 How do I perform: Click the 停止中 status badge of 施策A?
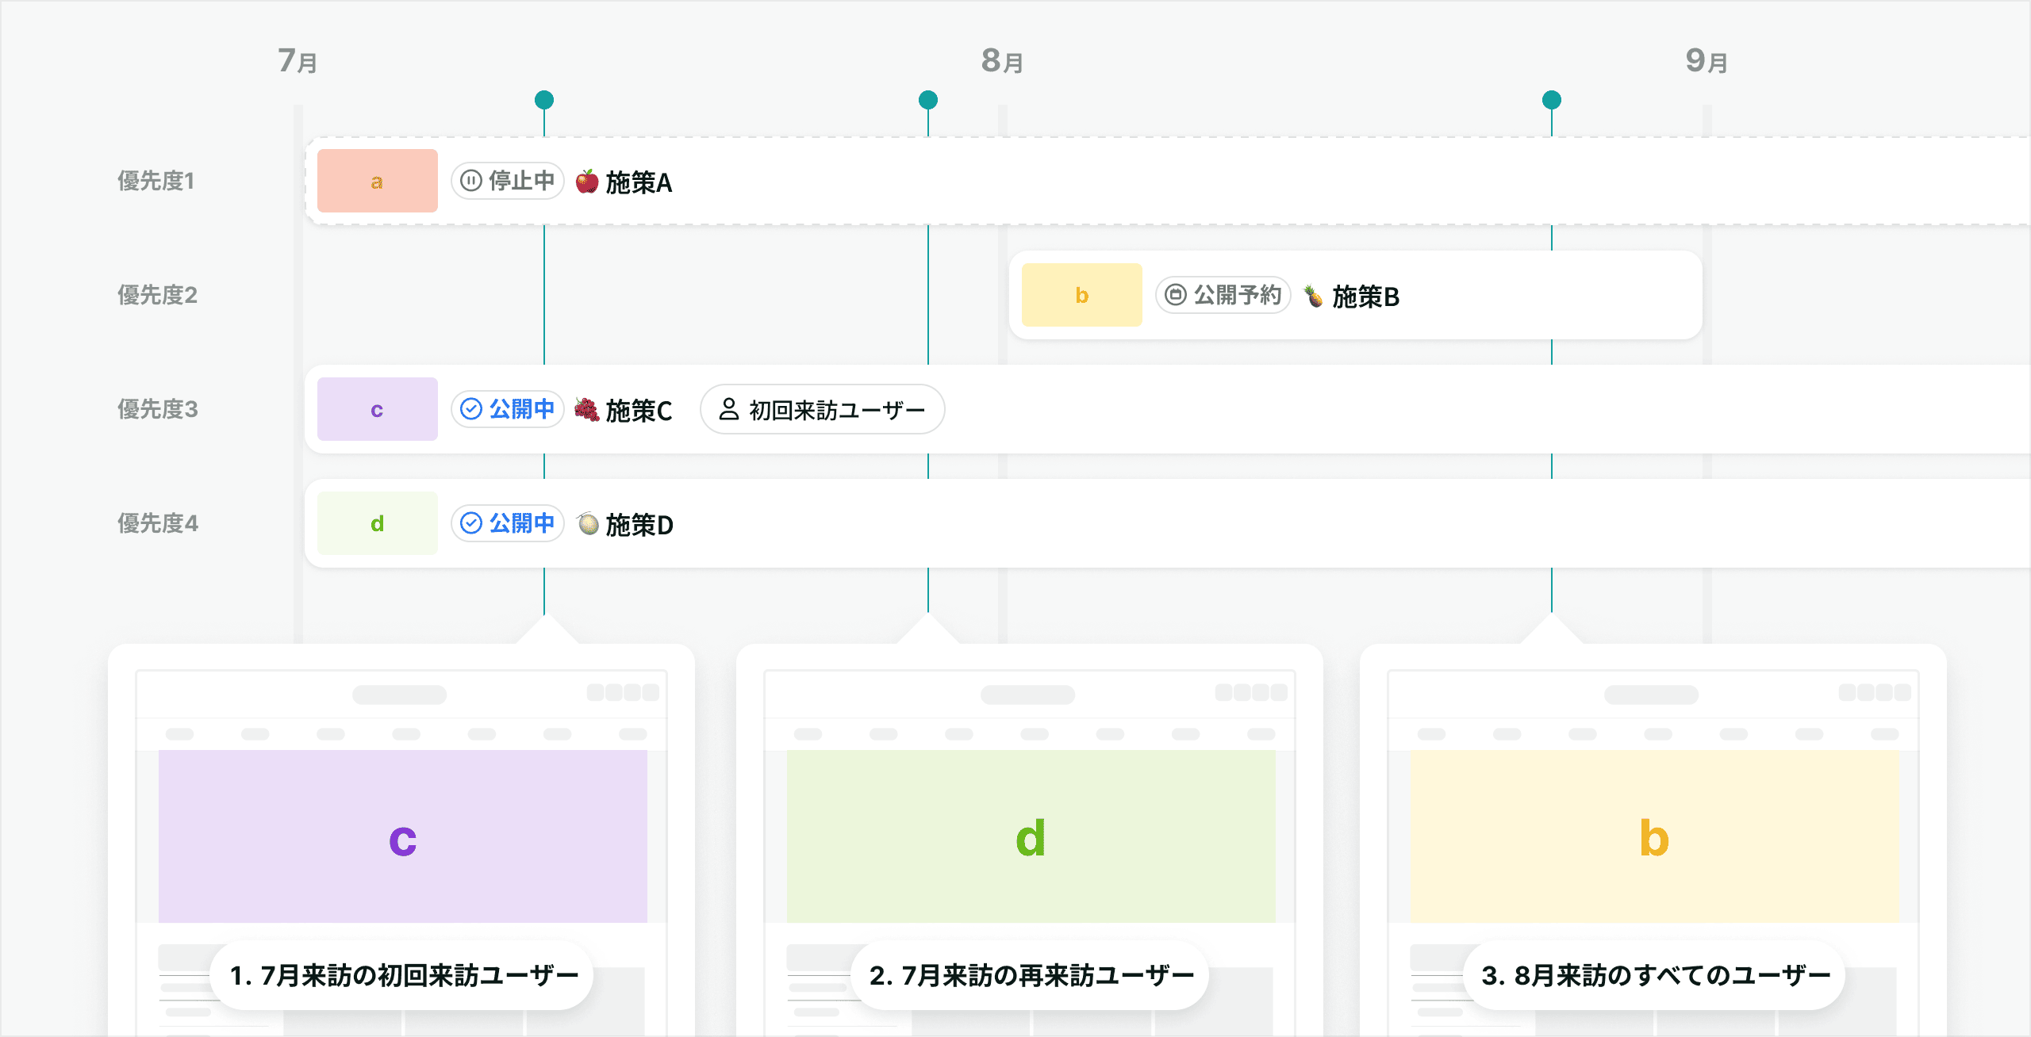point(508,181)
